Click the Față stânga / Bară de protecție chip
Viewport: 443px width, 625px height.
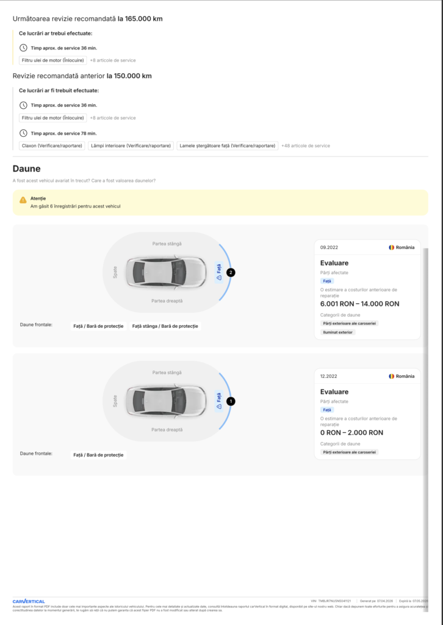click(165, 326)
